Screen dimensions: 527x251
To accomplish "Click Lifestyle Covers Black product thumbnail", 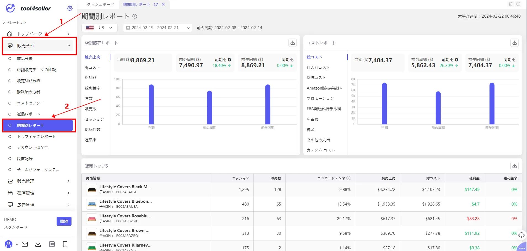I will point(92,190).
